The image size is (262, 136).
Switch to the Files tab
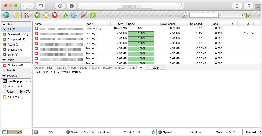click(50, 68)
